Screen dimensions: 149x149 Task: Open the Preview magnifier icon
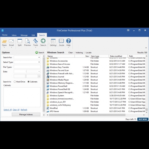point(27,41)
